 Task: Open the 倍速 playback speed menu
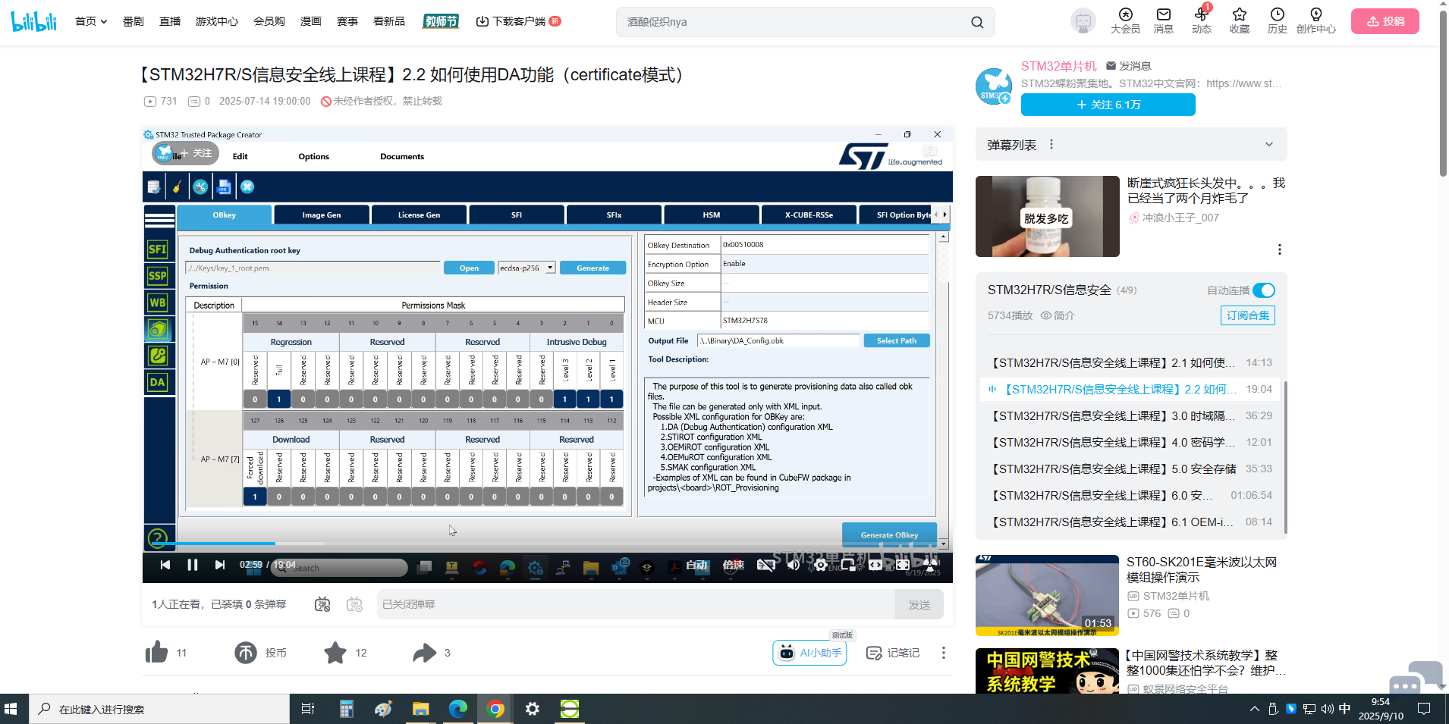tap(733, 565)
